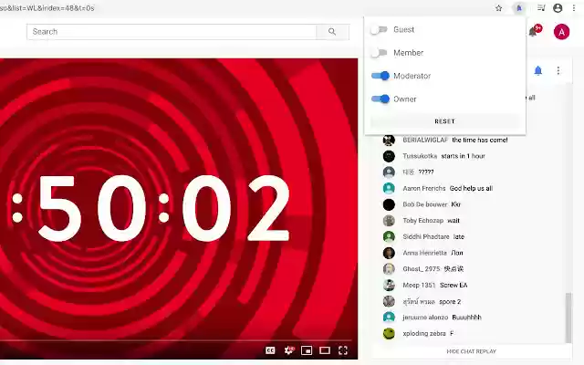Click the search magnifier button

pos(332,32)
